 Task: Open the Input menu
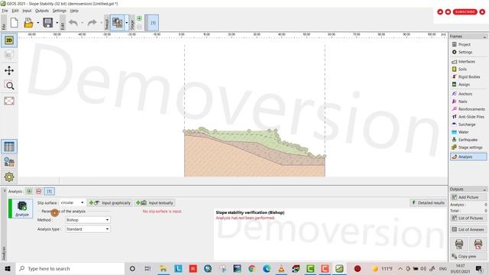(x=27, y=11)
